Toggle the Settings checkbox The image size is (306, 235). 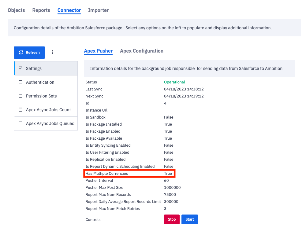[21, 68]
